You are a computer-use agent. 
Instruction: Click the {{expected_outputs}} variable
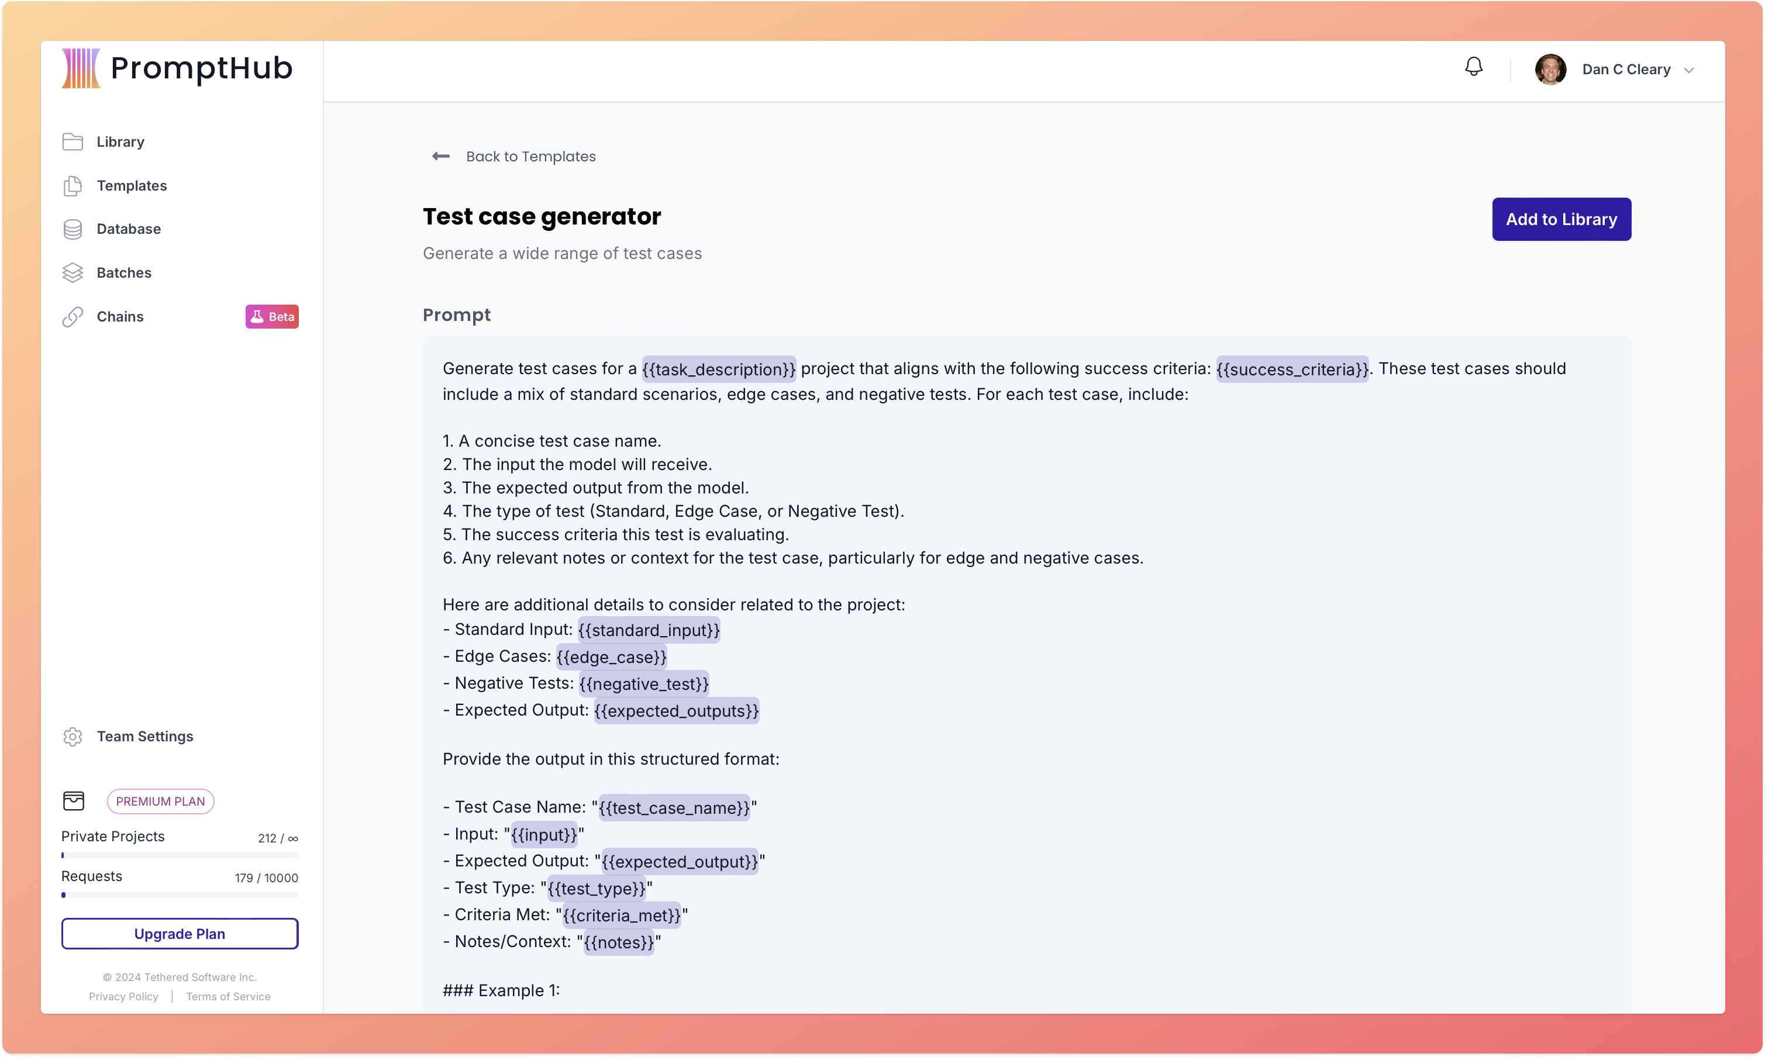point(676,711)
